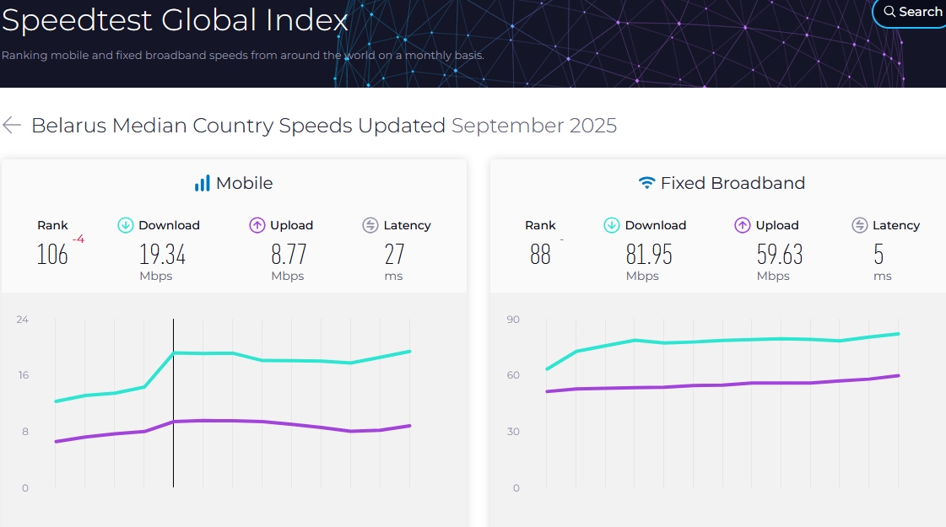The image size is (946, 527).
Task: Click the ranking subtitle text in header
Action: 242,56
